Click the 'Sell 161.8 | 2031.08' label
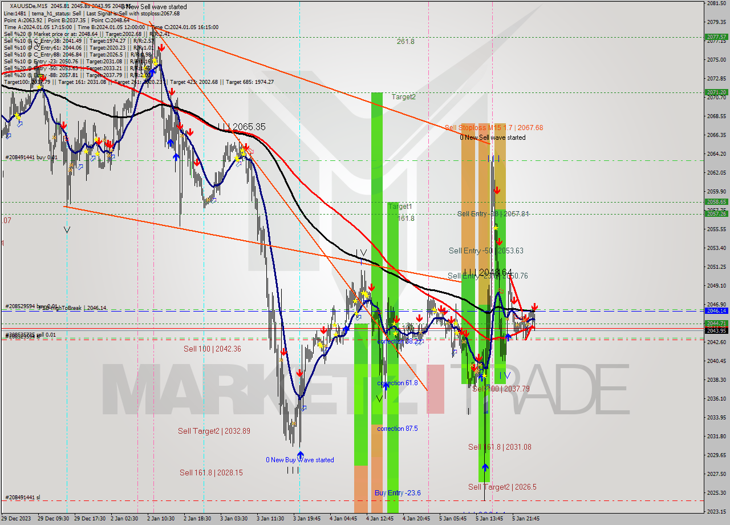The image size is (730, 525). tap(500, 447)
